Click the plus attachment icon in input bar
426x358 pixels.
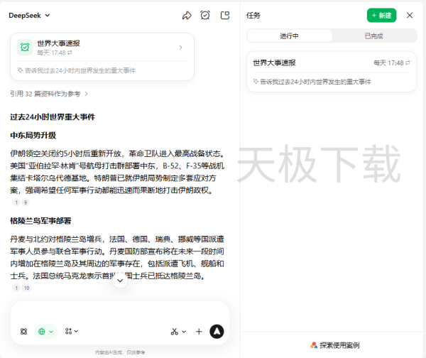pos(199,331)
